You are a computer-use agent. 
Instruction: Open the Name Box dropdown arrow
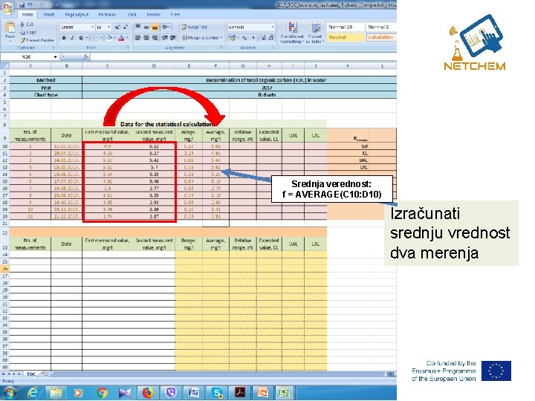coord(55,56)
